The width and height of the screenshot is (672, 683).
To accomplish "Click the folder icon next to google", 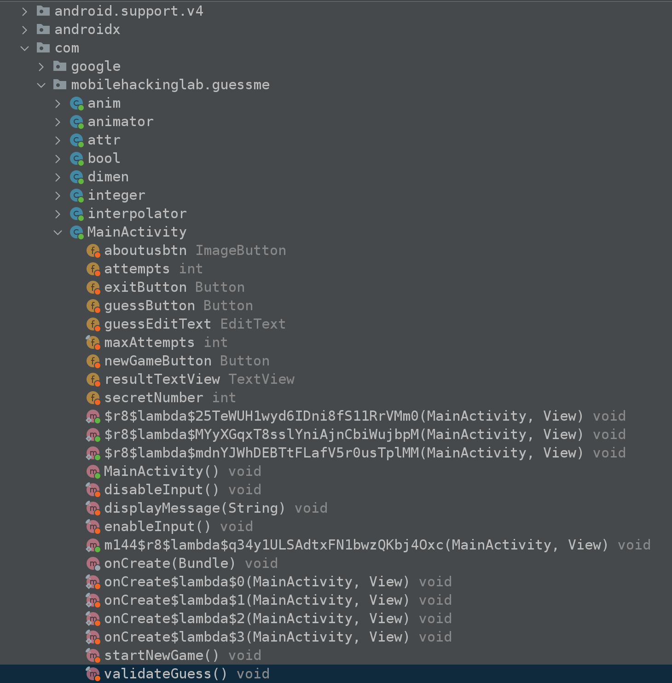I will [60, 66].
